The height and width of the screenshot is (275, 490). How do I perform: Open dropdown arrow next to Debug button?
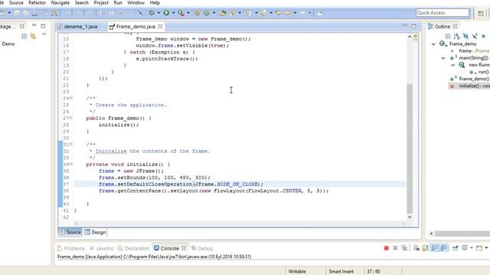coord(158,13)
